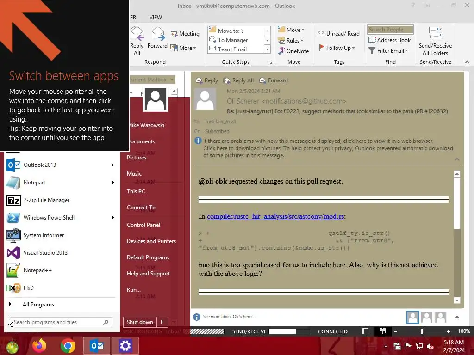Select the Team Email quick step
Viewport: 474px width, 355px height.
click(x=236, y=49)
